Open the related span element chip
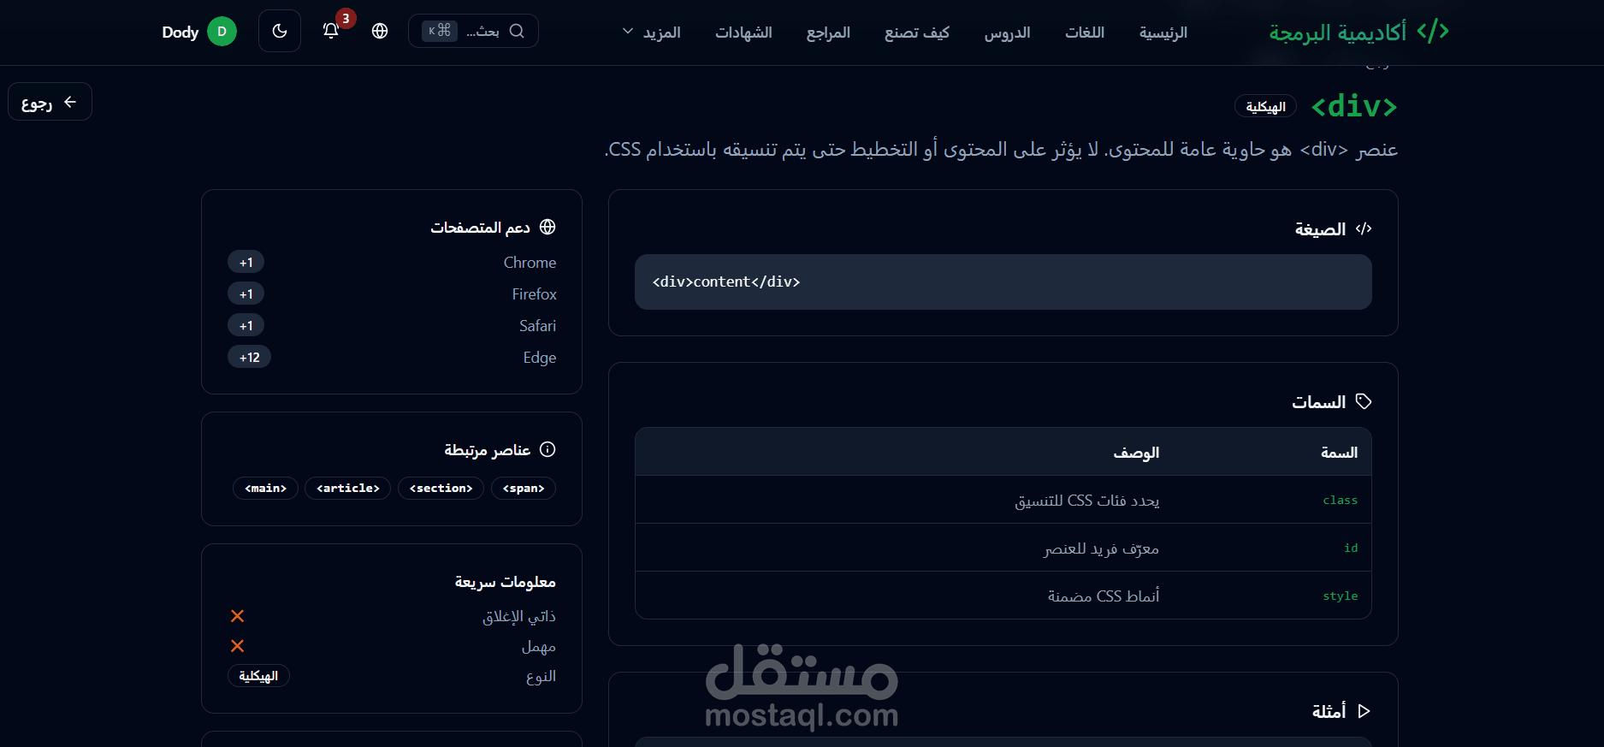The height and width of the screenshot is (747, 1604). point(524,488)
